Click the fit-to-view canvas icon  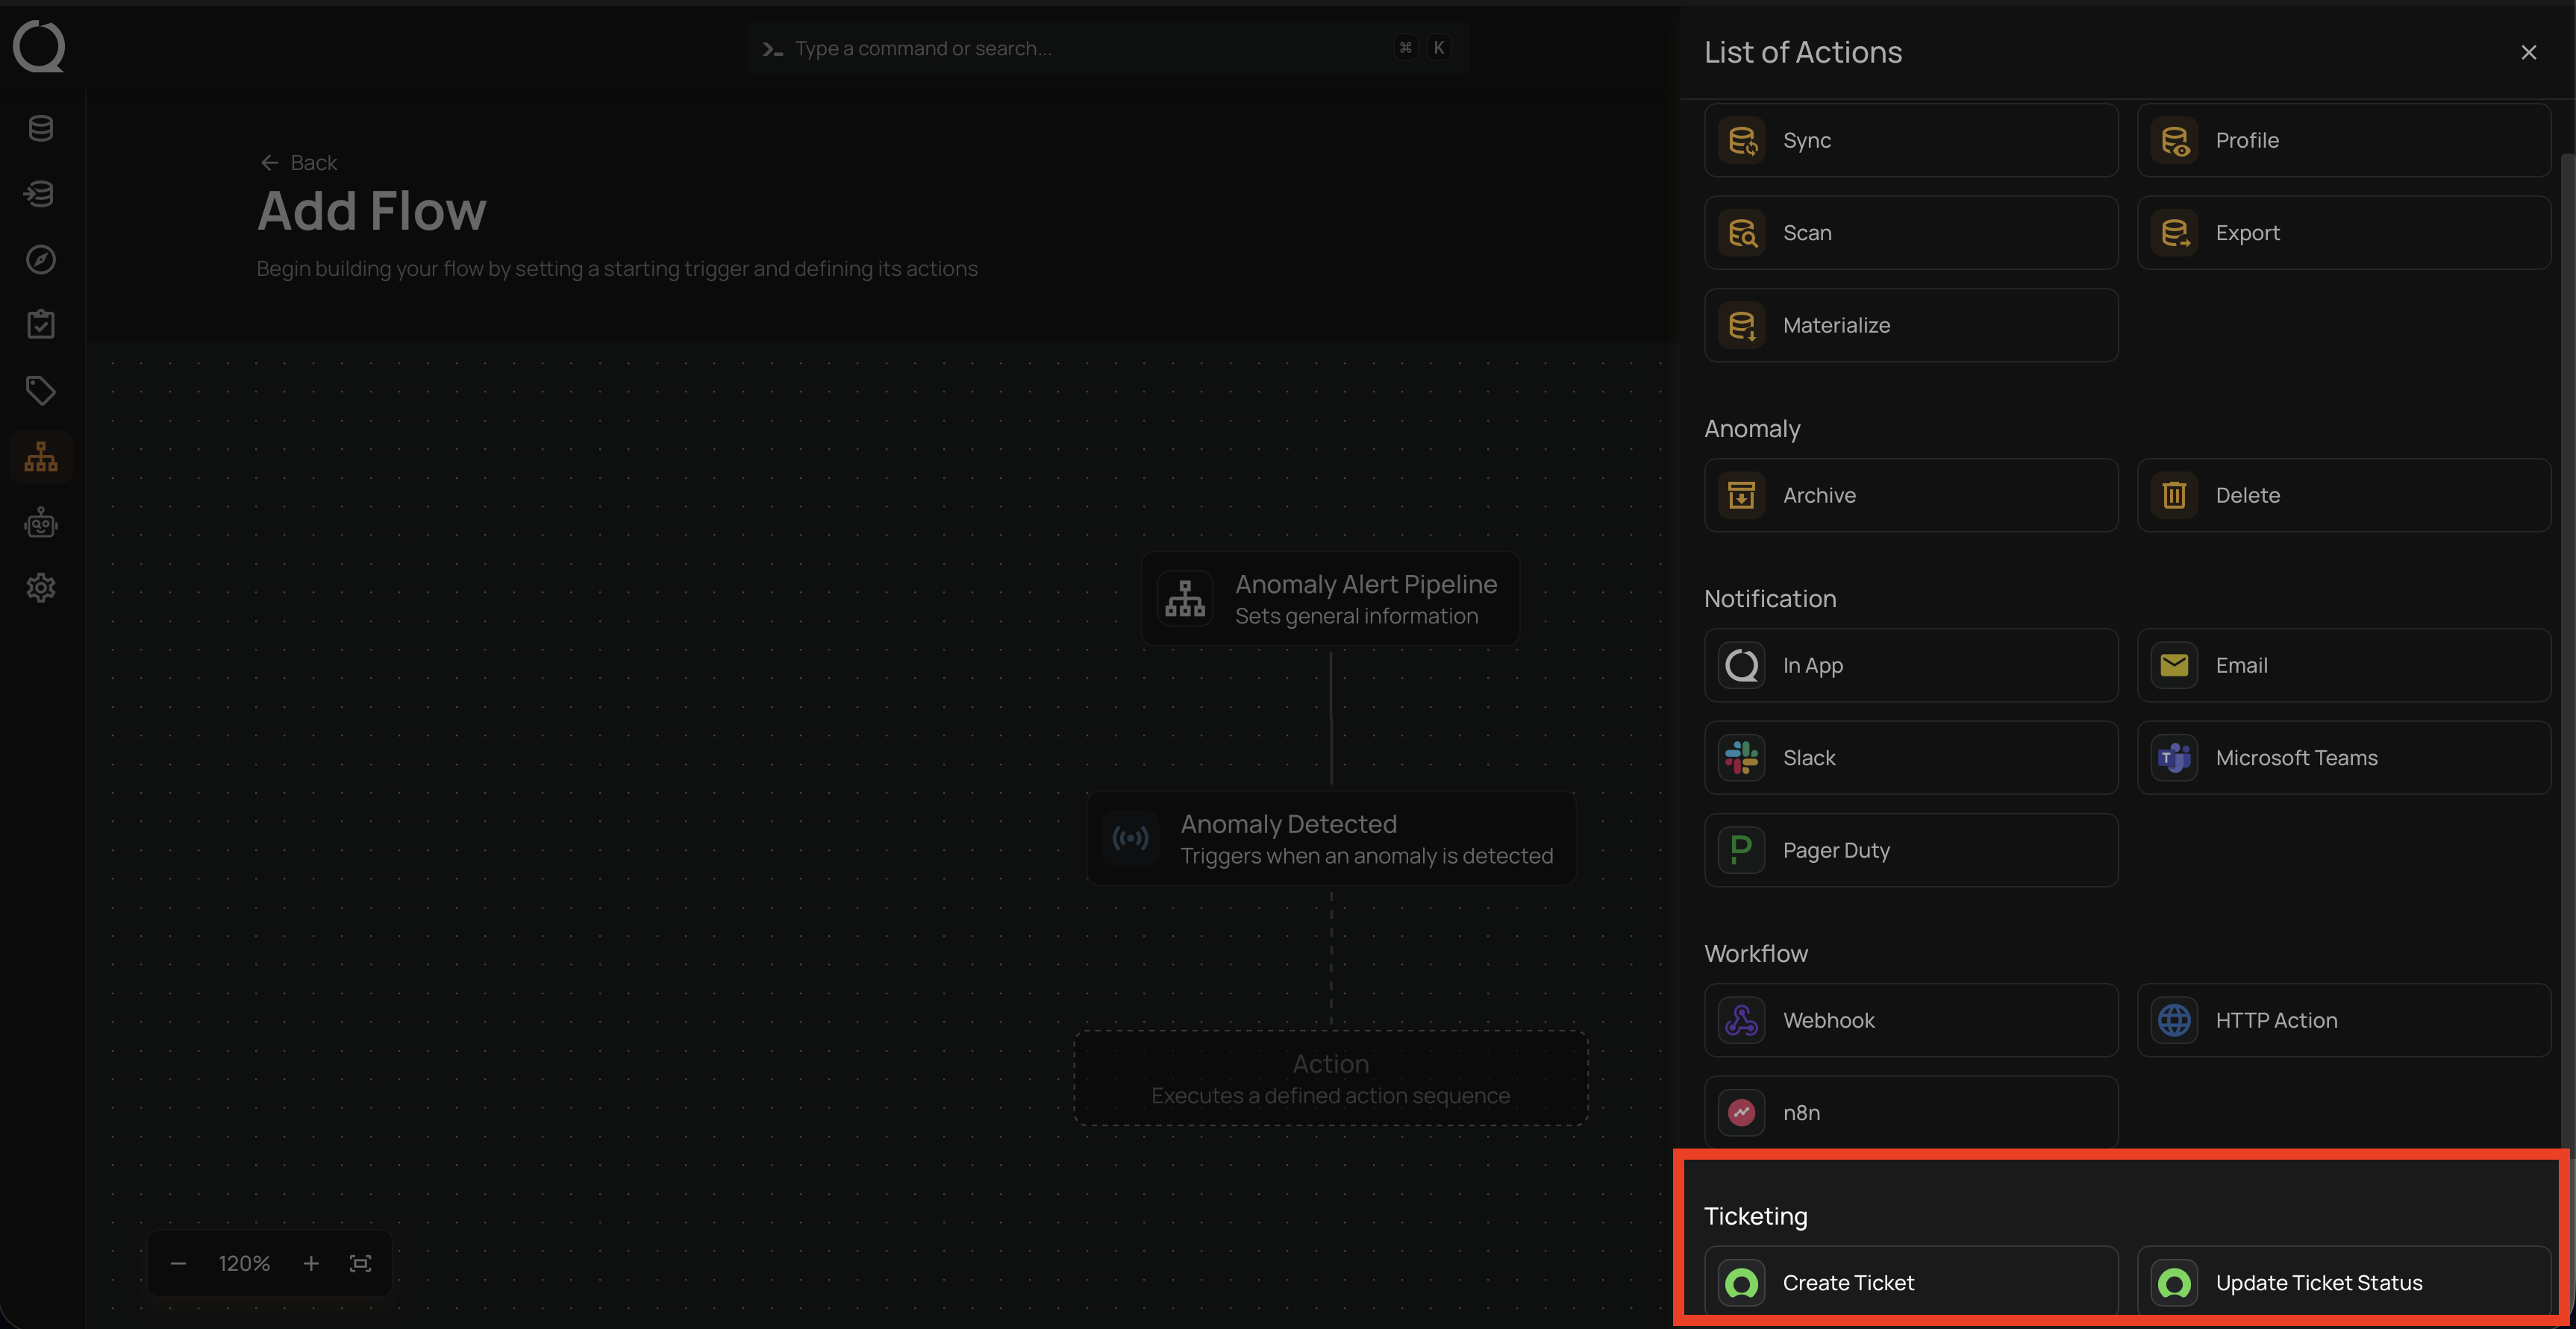pos(360,1263)
